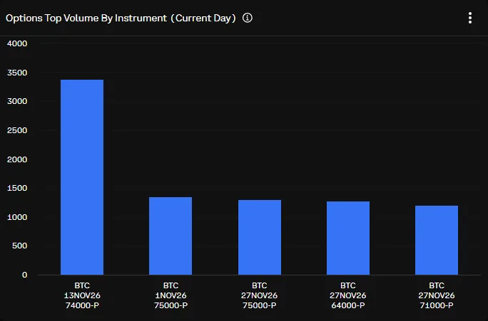Click the 3500 y-axis label

(17, 73)
